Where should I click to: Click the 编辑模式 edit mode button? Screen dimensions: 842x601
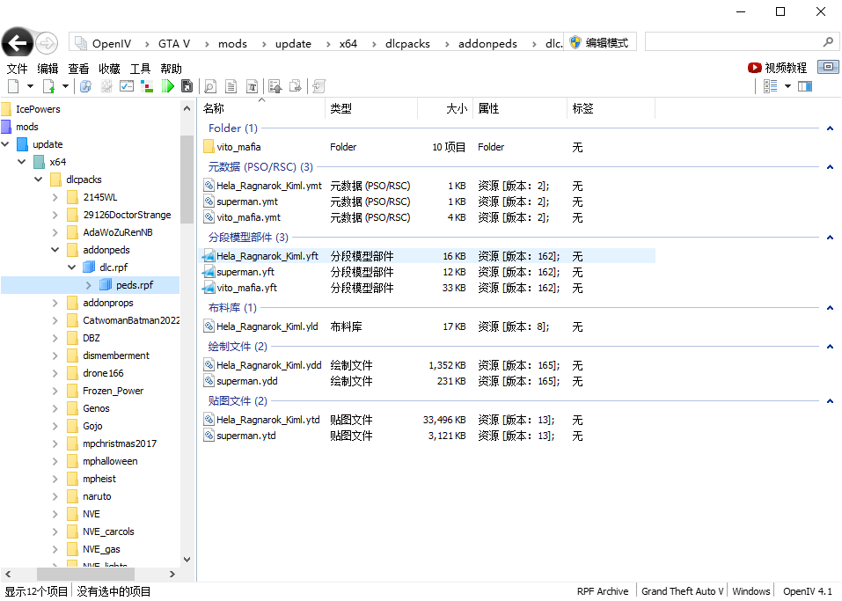coord(599,42)
